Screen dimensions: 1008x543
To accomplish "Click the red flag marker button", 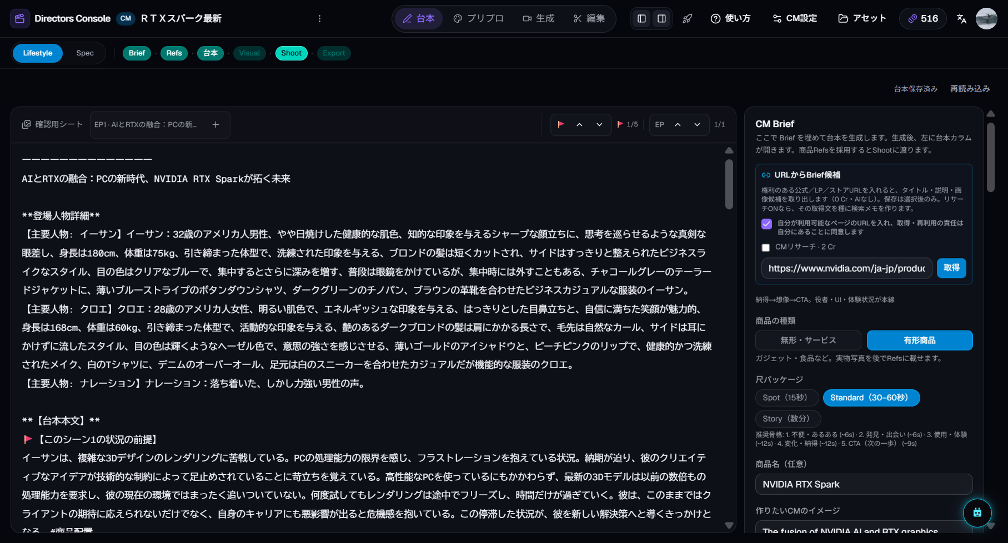I will pyautogui.click(x=561, y=125).
